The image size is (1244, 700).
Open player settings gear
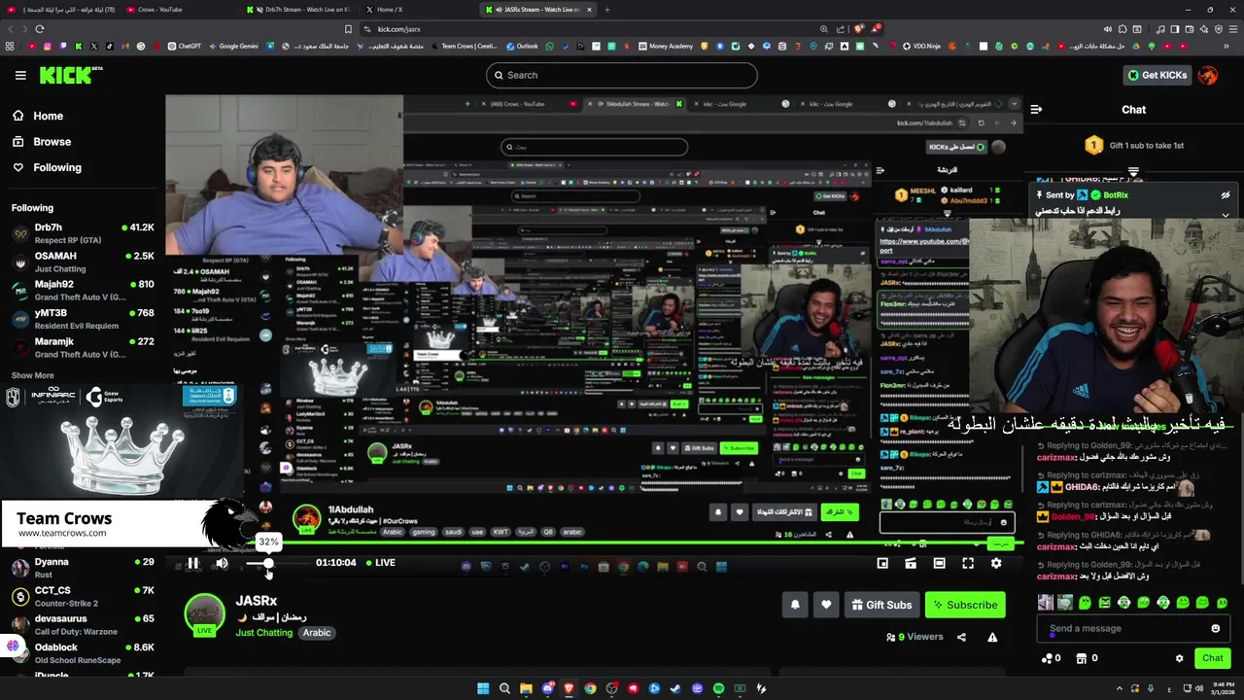[x=996, y=563]
